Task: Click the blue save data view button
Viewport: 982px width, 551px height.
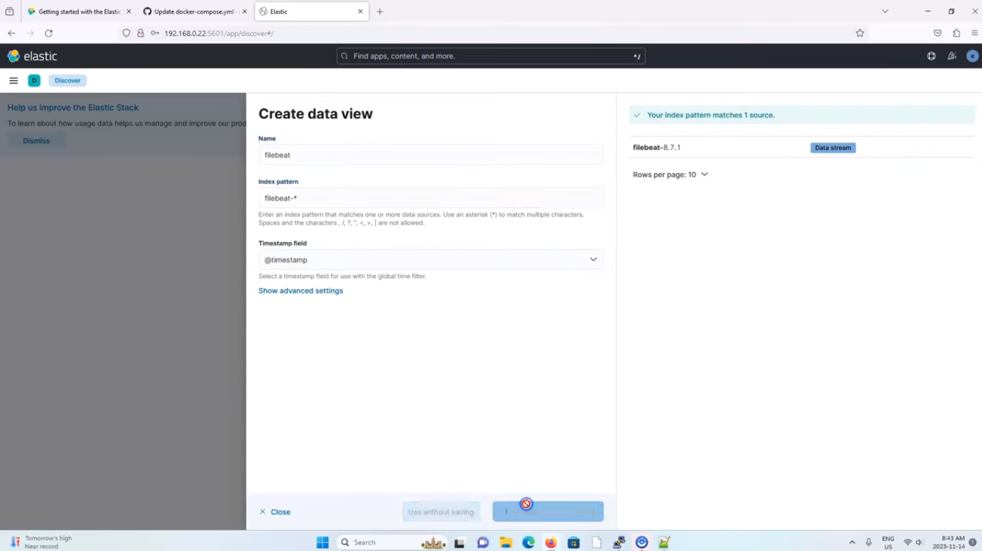Action: click(548, 512)
